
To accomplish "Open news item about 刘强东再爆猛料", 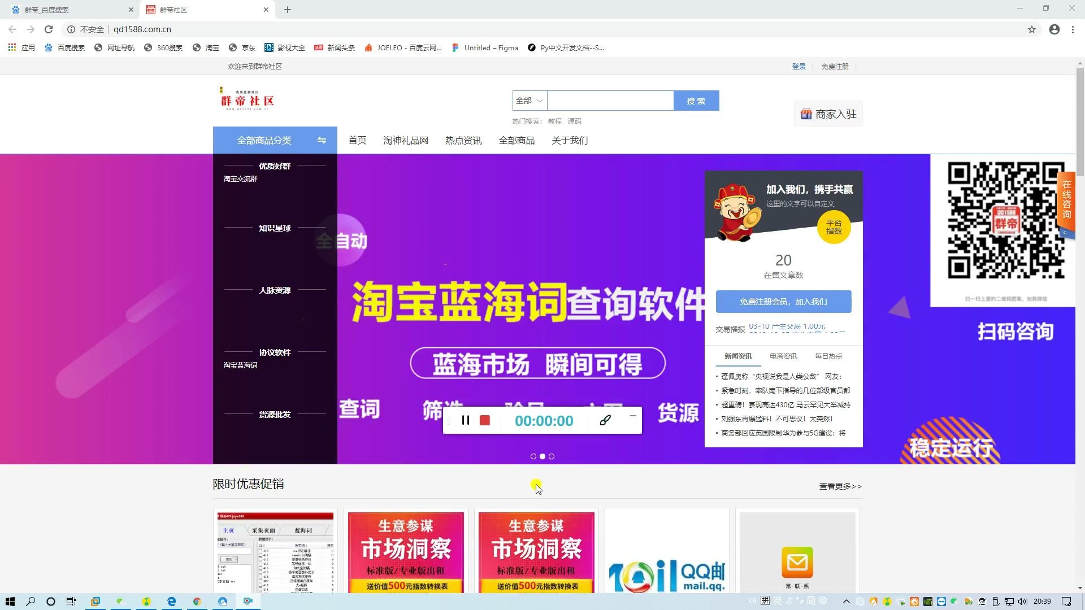I will point(776,419).
